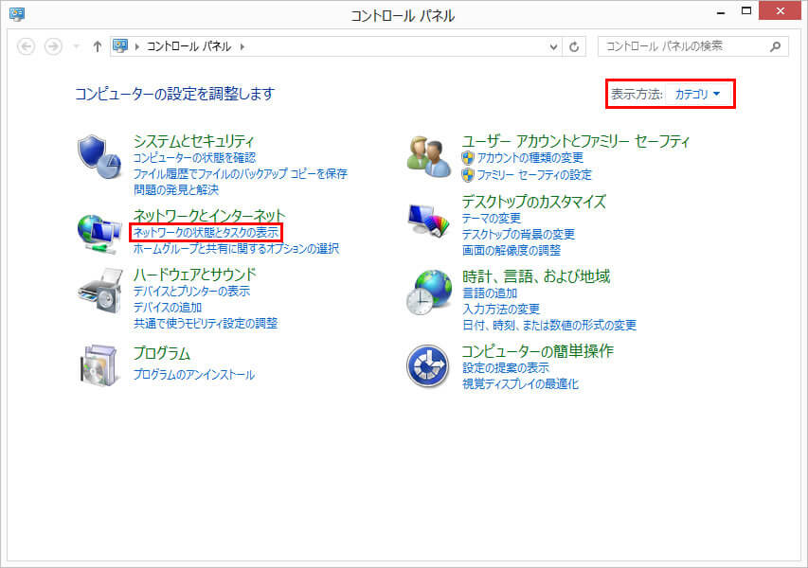
Task: Click the Ease of Access icon
Action: pyautogui.click(x=428, y=366)
